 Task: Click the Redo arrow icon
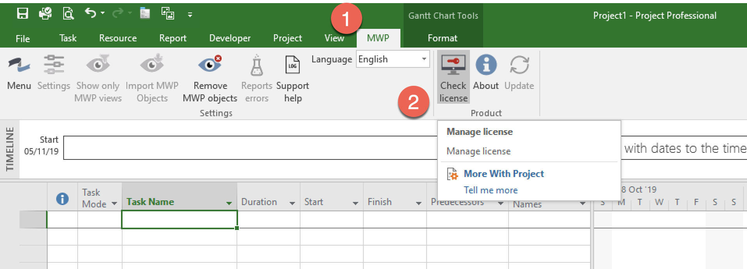tap(117, 14)
